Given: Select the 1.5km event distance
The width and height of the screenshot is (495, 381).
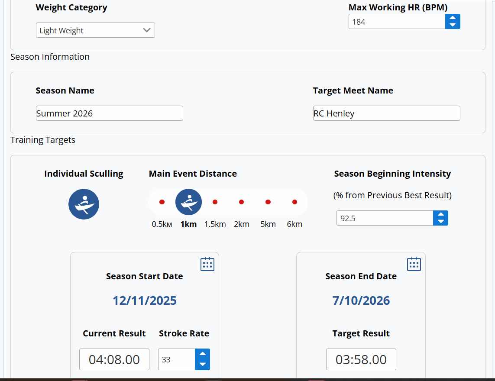Looking at the screenshot, I should coord(215,202).
